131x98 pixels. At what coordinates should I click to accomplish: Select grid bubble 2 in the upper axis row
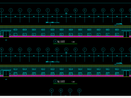1,10
